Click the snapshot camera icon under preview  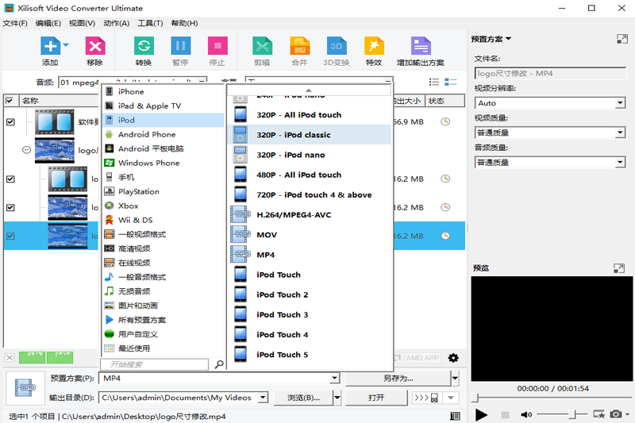614,414
